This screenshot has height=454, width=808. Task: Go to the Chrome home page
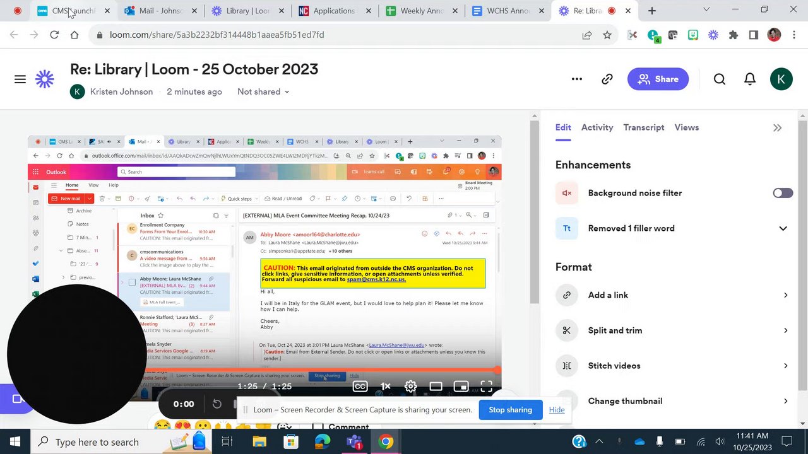click(74, 35)
